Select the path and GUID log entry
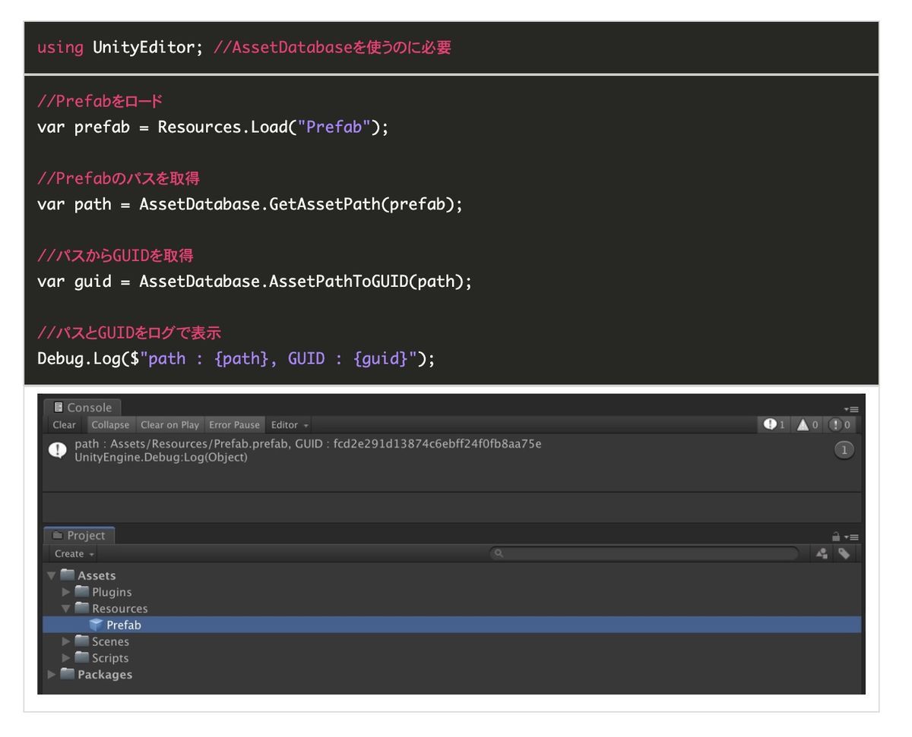The width and height of the screenshot is (912, 737). coord(451,451)
